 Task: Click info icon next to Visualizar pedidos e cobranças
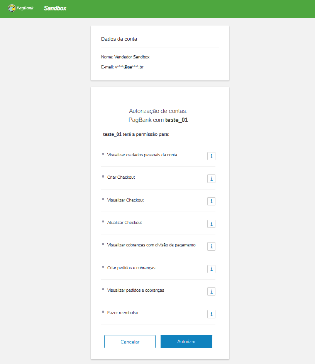click(x=211, y=291)
